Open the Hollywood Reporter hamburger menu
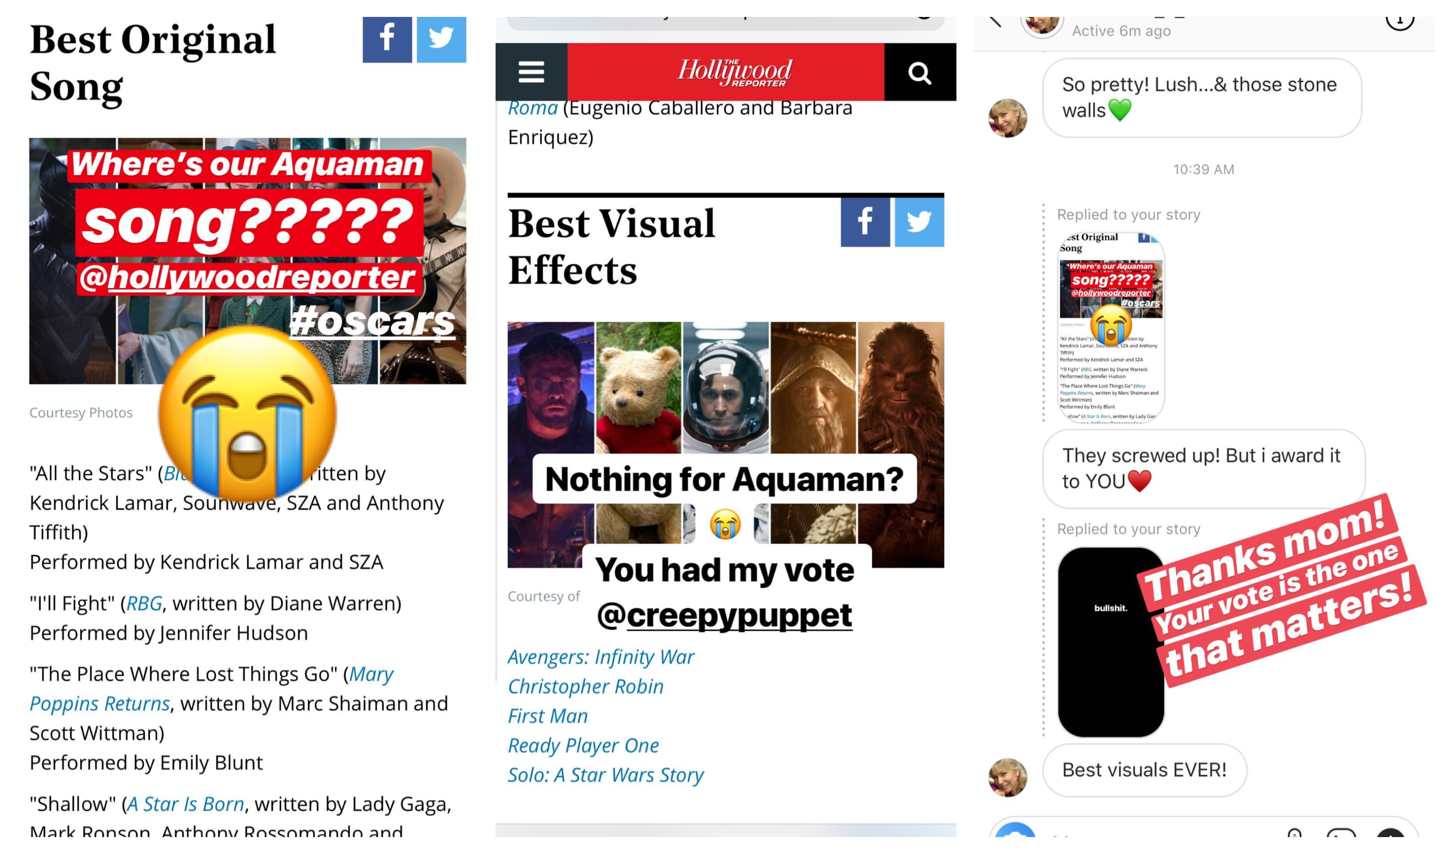1452x854 pixels. pyautogui.click(x=531, y=72)
